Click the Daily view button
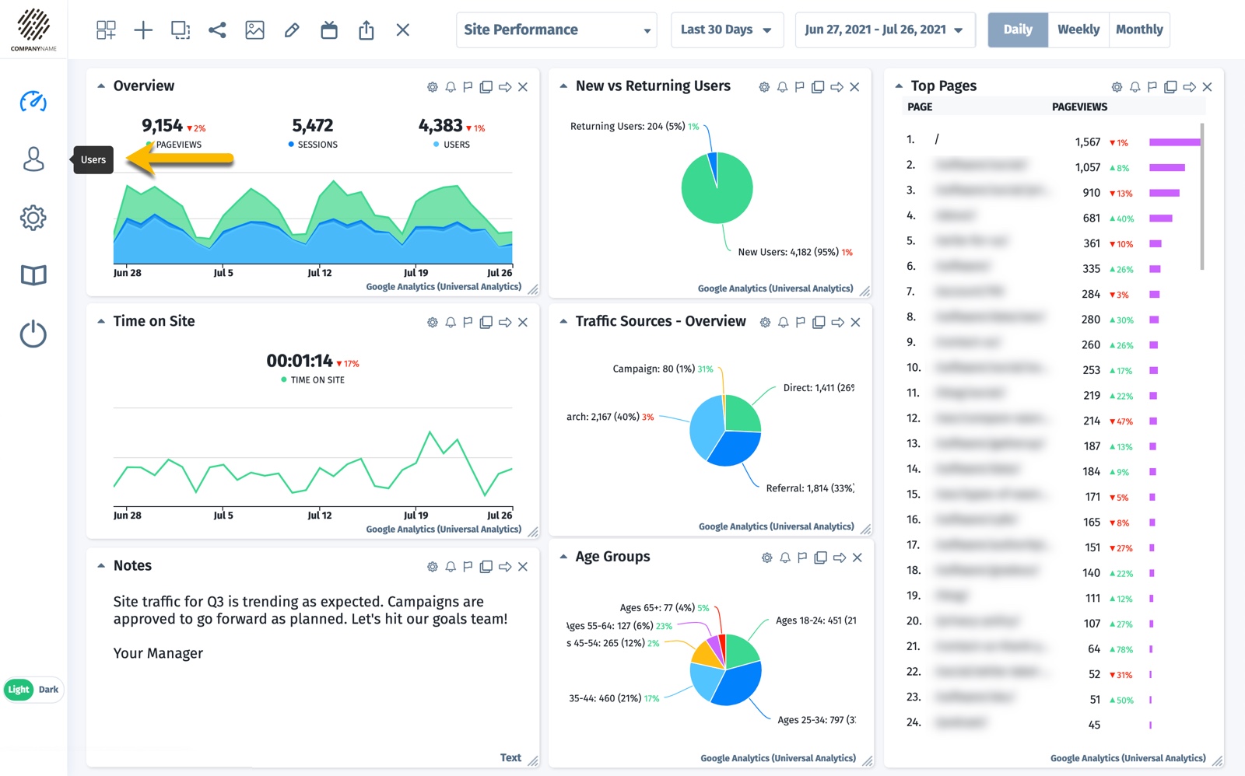1245x776 pixels. tap(1018, 30)
